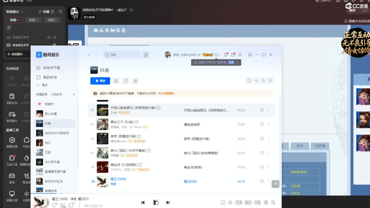The height and width of the screenshot is (208, 370).
Task: Adjust the player volume speaker control
Action: [230, 203]
